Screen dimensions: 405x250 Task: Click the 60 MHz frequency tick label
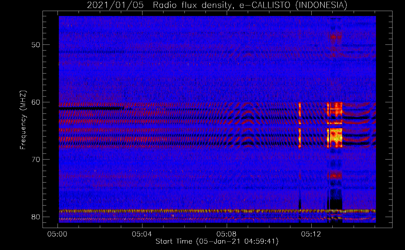(36, 102)
